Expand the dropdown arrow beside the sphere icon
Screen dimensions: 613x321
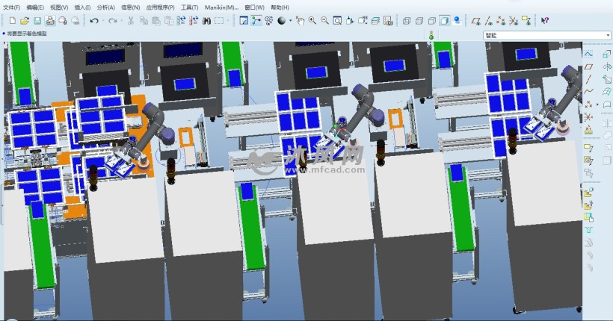[x=290, y=21]
